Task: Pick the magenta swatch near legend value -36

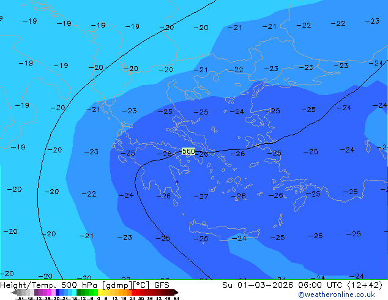Action: tap(49, 292)
